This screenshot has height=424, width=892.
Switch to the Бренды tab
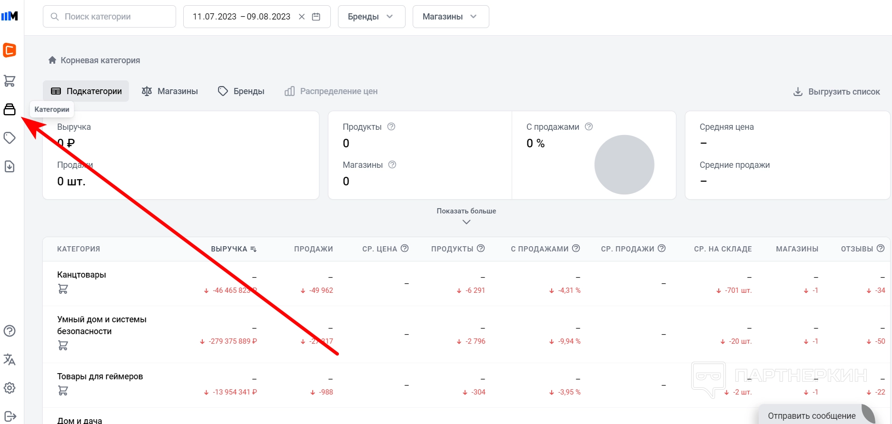[x=241, y=91]
